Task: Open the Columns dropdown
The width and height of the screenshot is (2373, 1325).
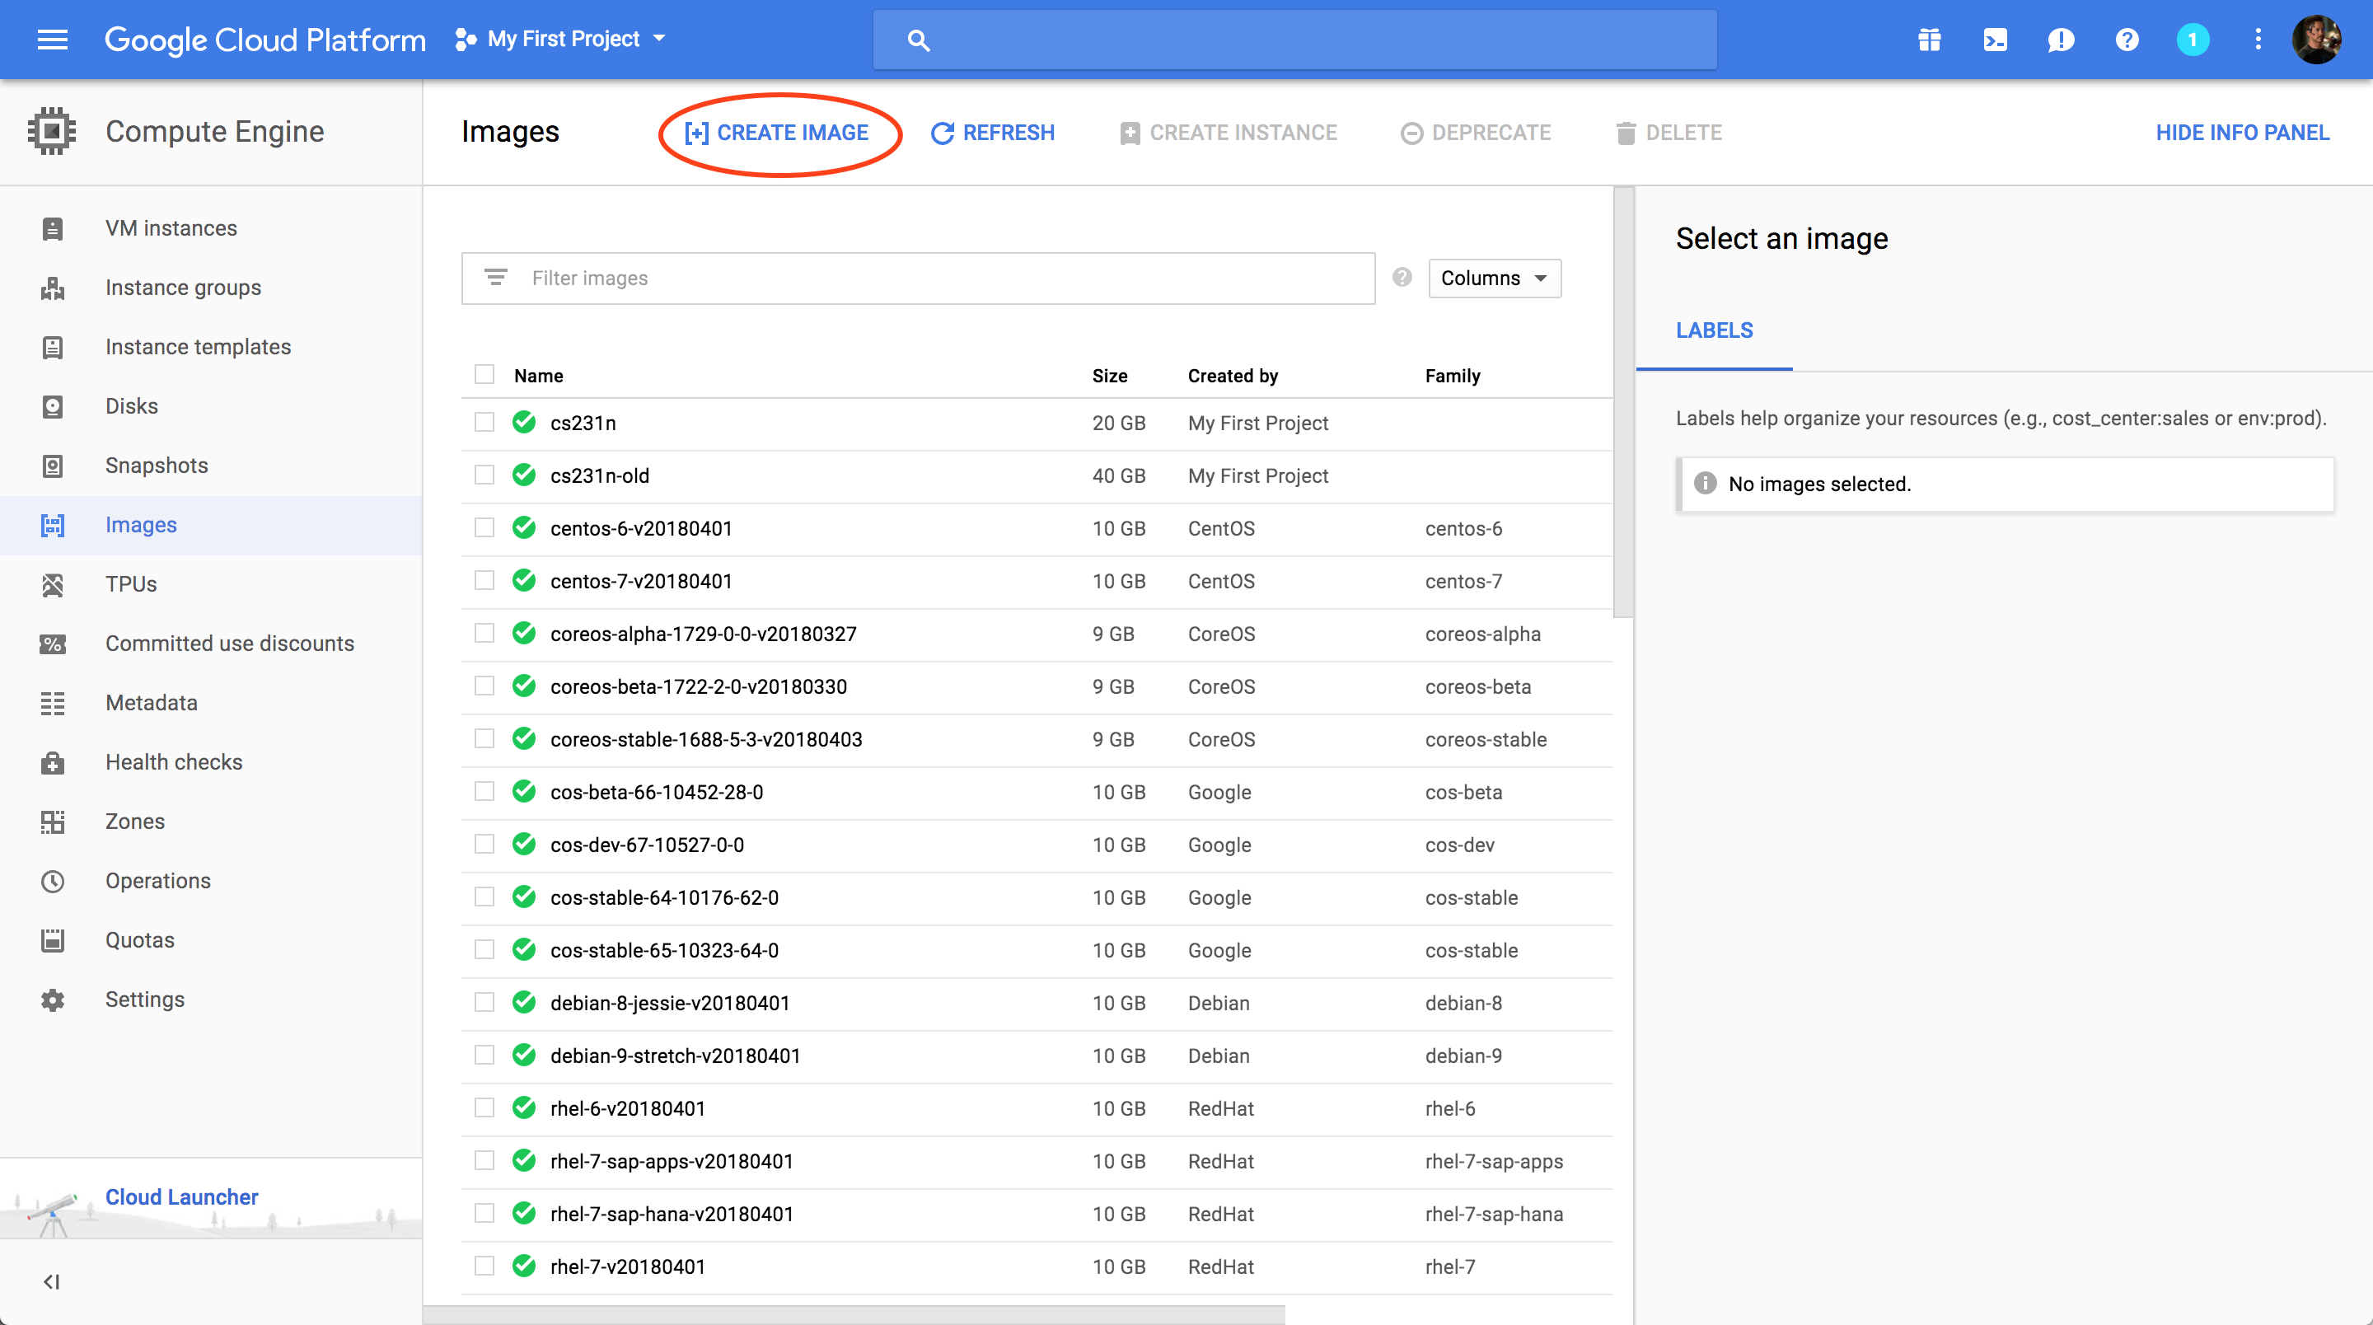Action: [x=1494, y=279]
